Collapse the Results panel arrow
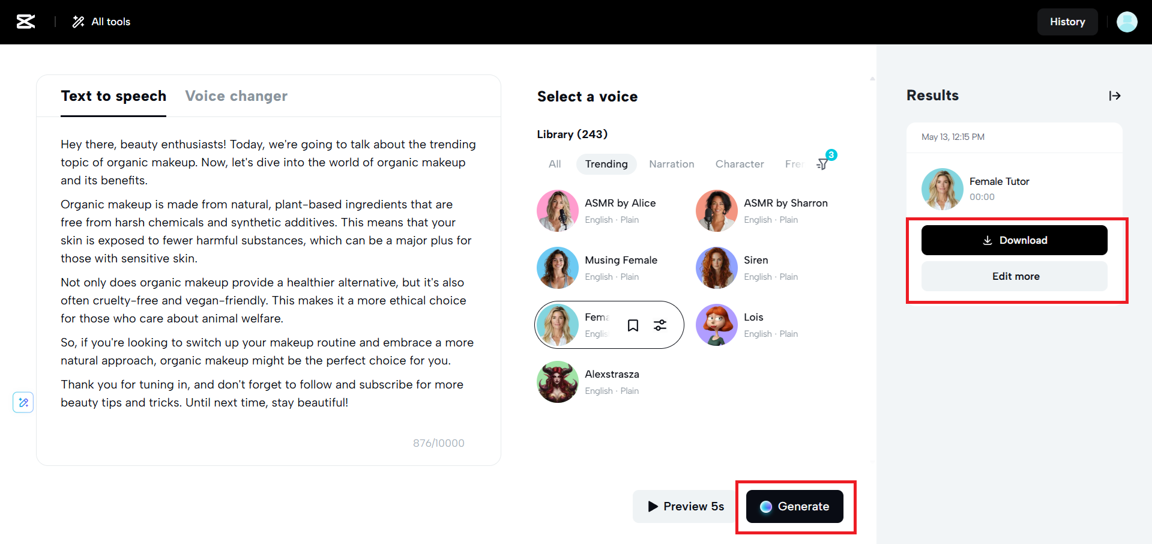This screenshot has width=1152, height=544. 1115,96
